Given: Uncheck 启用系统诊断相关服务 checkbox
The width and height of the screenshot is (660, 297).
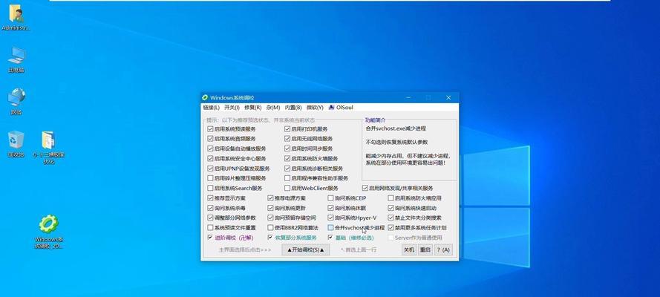Looking at the screenshot, I should [287, 169].
